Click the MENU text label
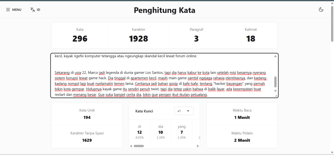Screen dimensions: 334x155 coord(17,10)
